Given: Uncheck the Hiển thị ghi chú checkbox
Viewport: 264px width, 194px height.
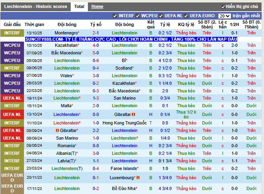Looking at the screenshot, I should click(223, 7).
